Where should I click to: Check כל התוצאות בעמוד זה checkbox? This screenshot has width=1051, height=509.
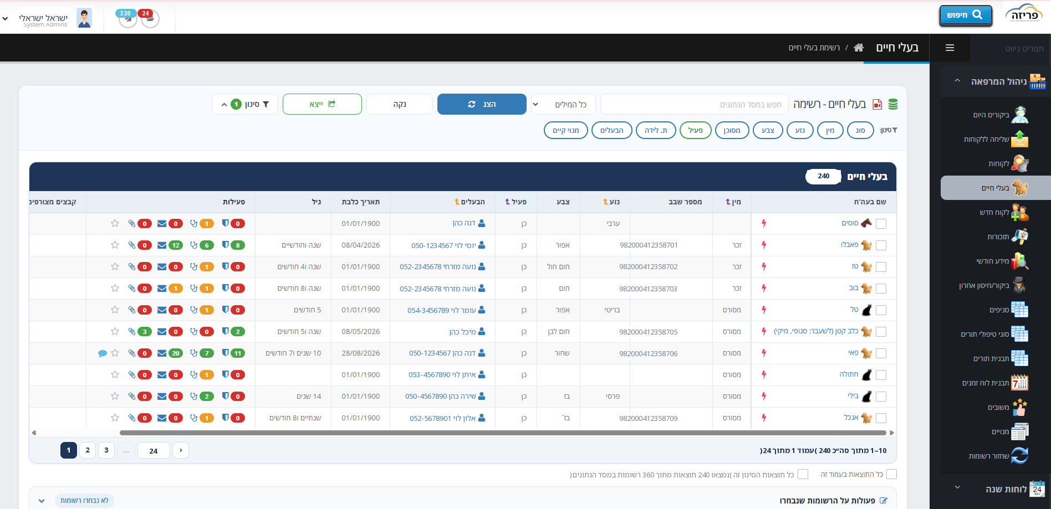tap(891, 474)
